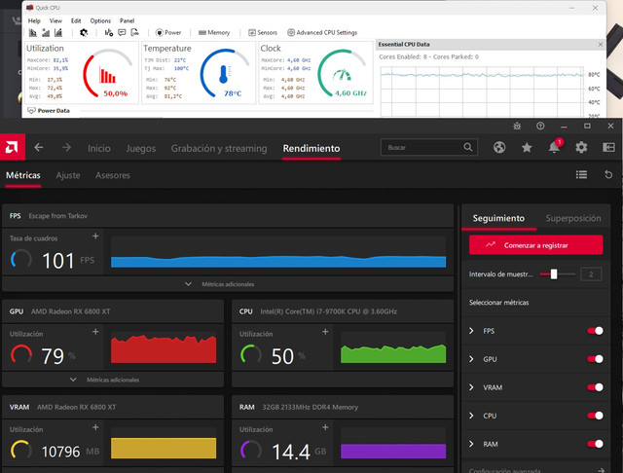Open Quick CPU View menu

[55, 20]
